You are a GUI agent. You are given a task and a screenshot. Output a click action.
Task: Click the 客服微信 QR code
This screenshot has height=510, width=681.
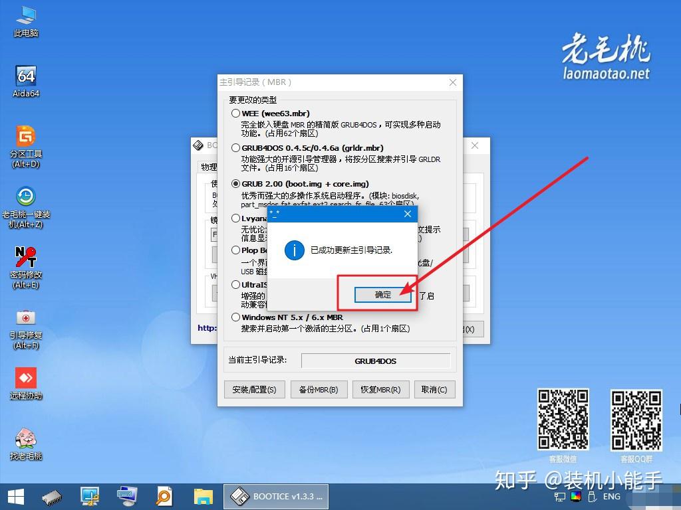pyautogui.click(x=563, y=420)
